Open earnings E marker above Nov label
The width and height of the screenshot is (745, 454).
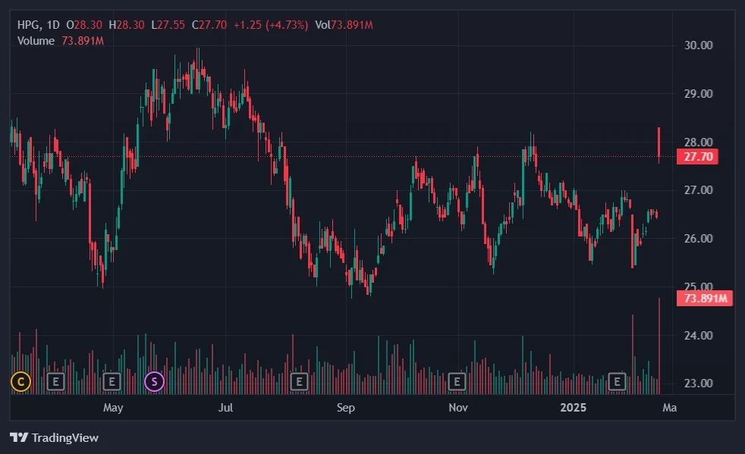pyautogui.click(x=457, y=381)
